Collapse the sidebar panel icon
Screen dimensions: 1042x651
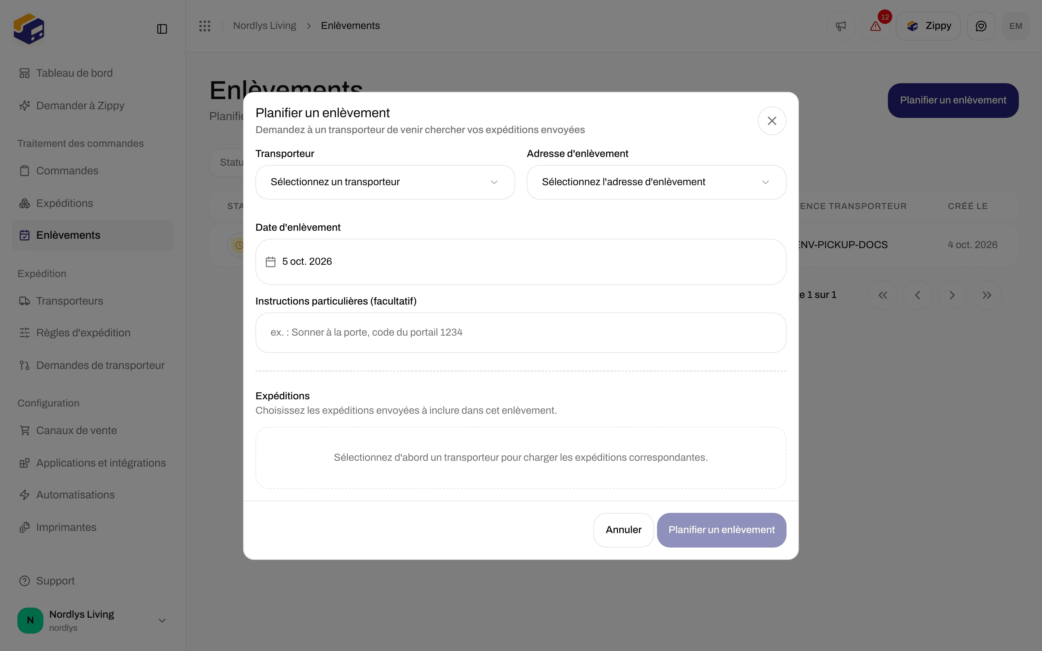[162, 29]
